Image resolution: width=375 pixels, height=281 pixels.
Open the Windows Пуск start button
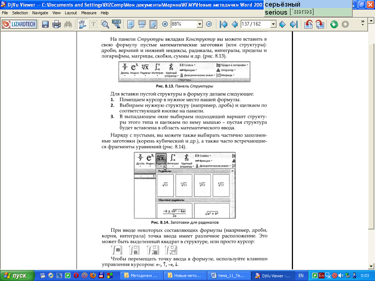(17, 276)
